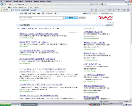This screenshot has height=106, width=132.
Task: Click the Yahoo! JAPAN logo
Action: coord(106,18)
